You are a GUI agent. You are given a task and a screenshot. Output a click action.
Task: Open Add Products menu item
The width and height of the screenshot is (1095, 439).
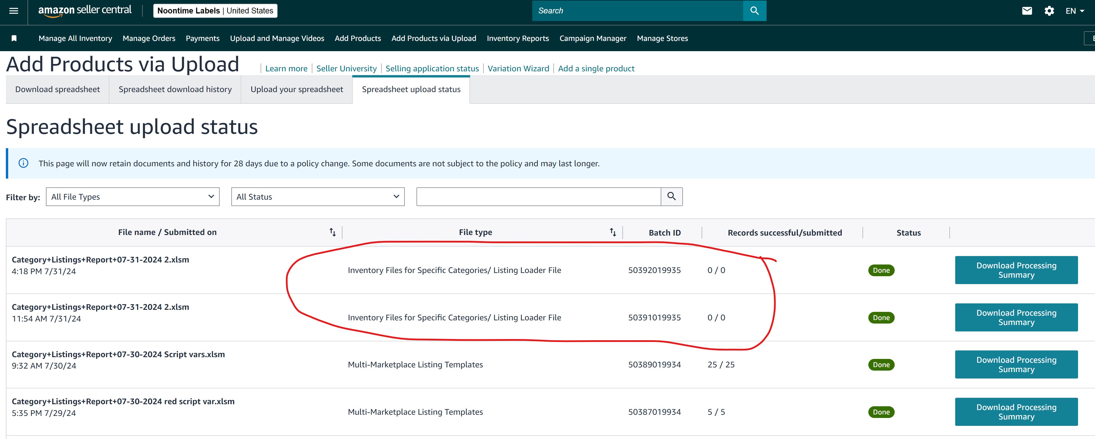(358, 38)
